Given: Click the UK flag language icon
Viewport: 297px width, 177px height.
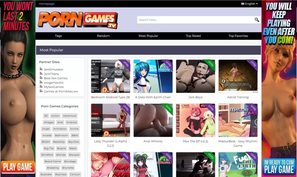Looking at the screenshot, I should coord(243,4).
